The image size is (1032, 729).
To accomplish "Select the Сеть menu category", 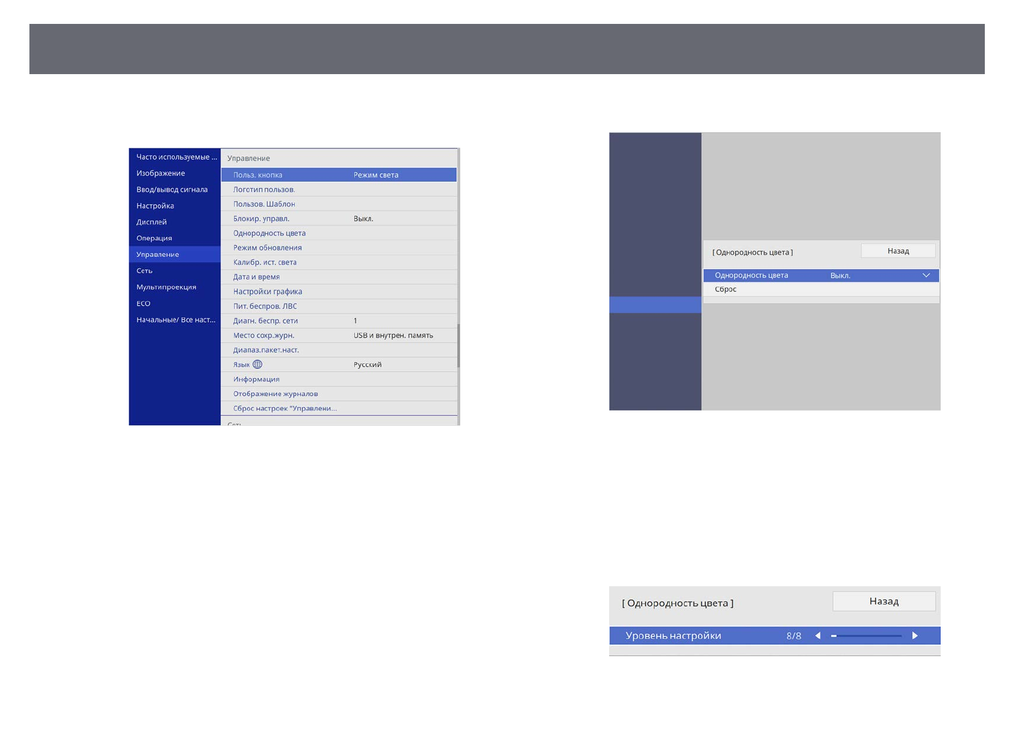I will click(145, 271).
